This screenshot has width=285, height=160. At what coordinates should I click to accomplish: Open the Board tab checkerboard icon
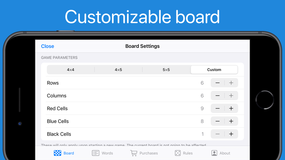click(58, 153)
